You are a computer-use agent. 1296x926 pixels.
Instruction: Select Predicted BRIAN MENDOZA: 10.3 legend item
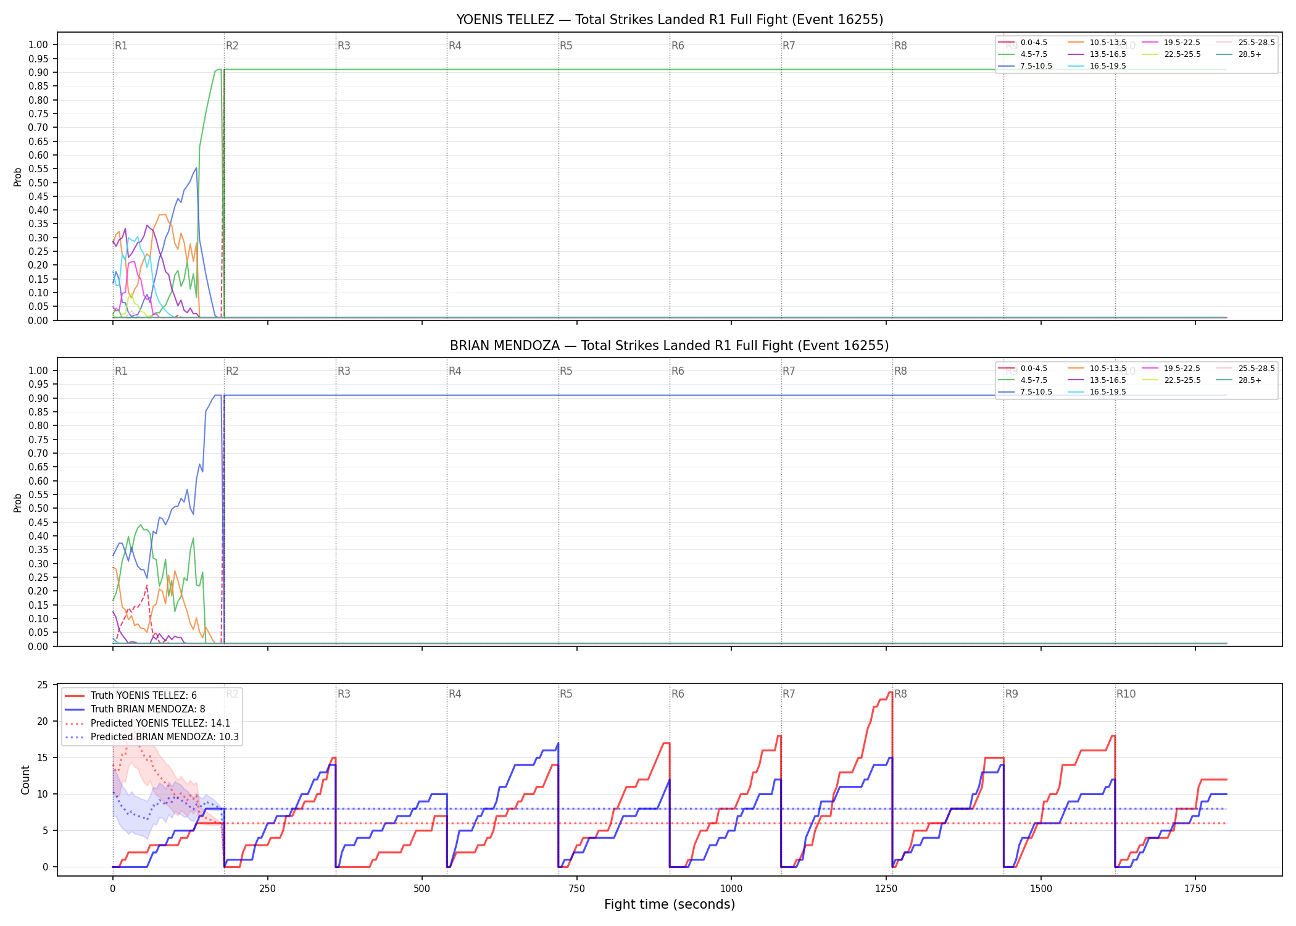pos(152,736)
